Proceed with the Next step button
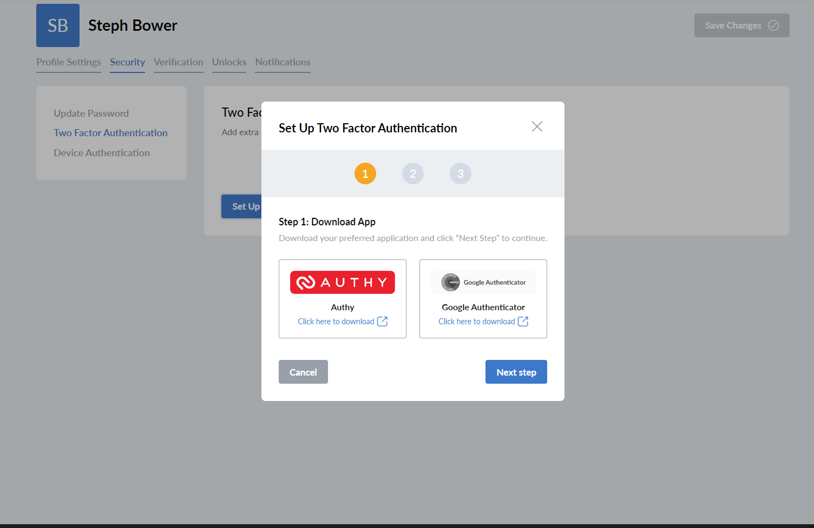The width and height of the screenshot is (814, 528). tap(516, 372)
